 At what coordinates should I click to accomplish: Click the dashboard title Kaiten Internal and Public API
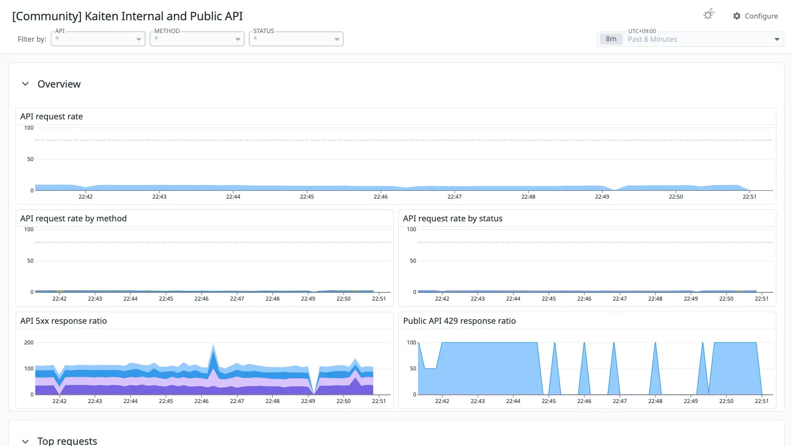(x=128, y=16)
